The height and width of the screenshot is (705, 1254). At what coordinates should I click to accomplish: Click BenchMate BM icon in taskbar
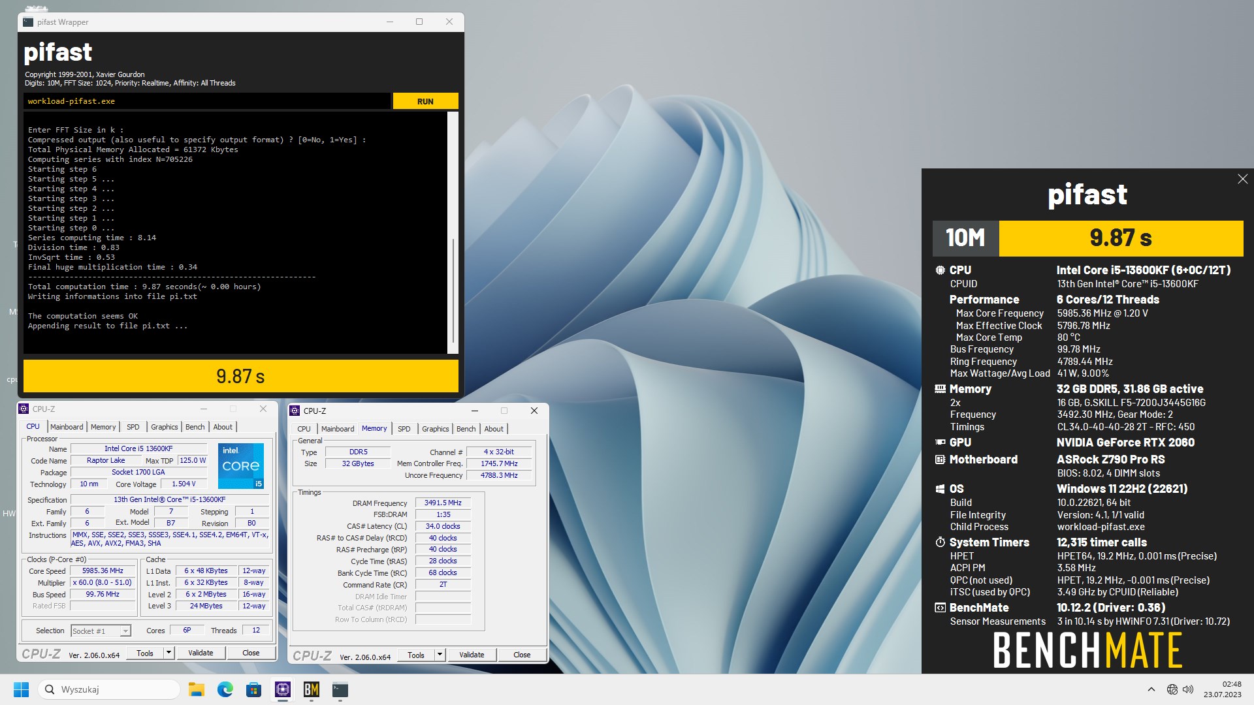pyautogui.click(x=312, y=689)
